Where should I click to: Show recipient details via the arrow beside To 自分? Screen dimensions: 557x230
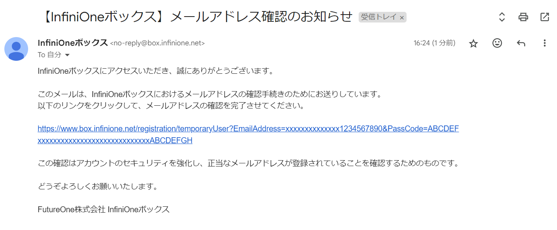67,55
